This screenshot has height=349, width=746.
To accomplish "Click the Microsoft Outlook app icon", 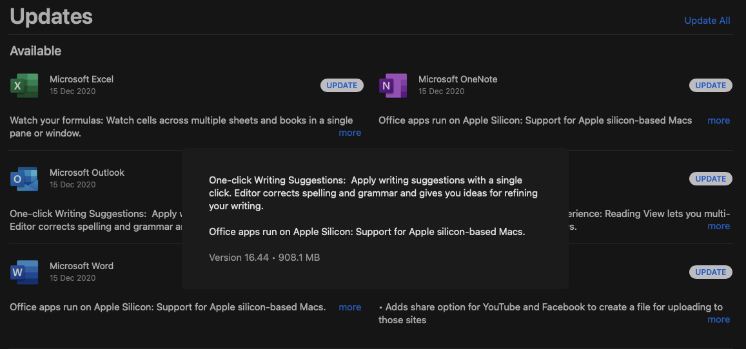I will pyautogui.click(x=24, y=179).
